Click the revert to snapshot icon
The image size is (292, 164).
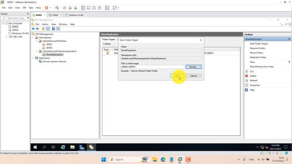coord(70,8)
